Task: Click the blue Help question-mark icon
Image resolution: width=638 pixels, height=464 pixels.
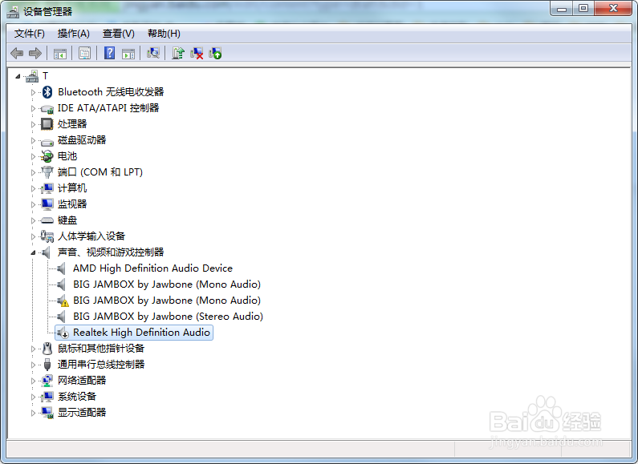Action: [x=109, y=53]
